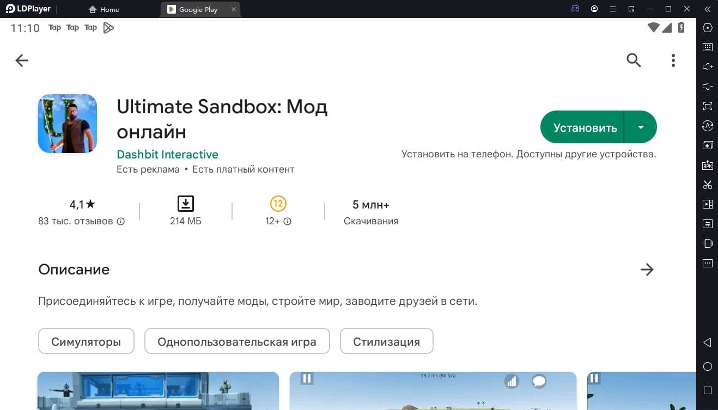Image resolution: width=718 pixels, height=410 pixels.
Task: Open full description with arrow
Action: pyautogui.click(x=647, y=270)
